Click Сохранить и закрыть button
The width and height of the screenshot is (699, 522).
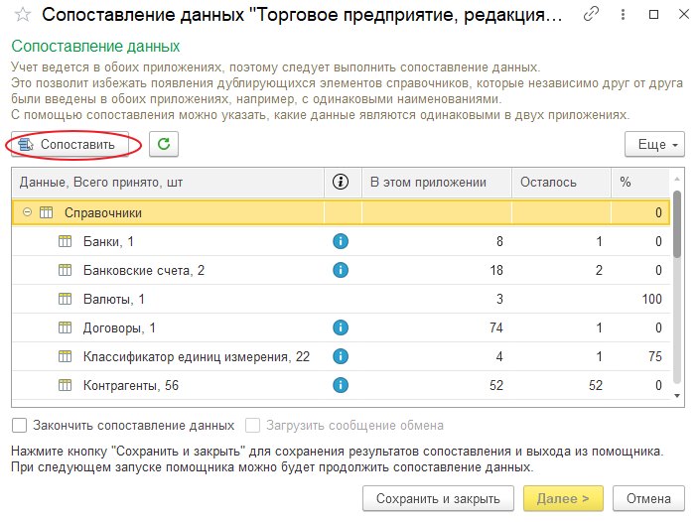[x=438, y=498]
